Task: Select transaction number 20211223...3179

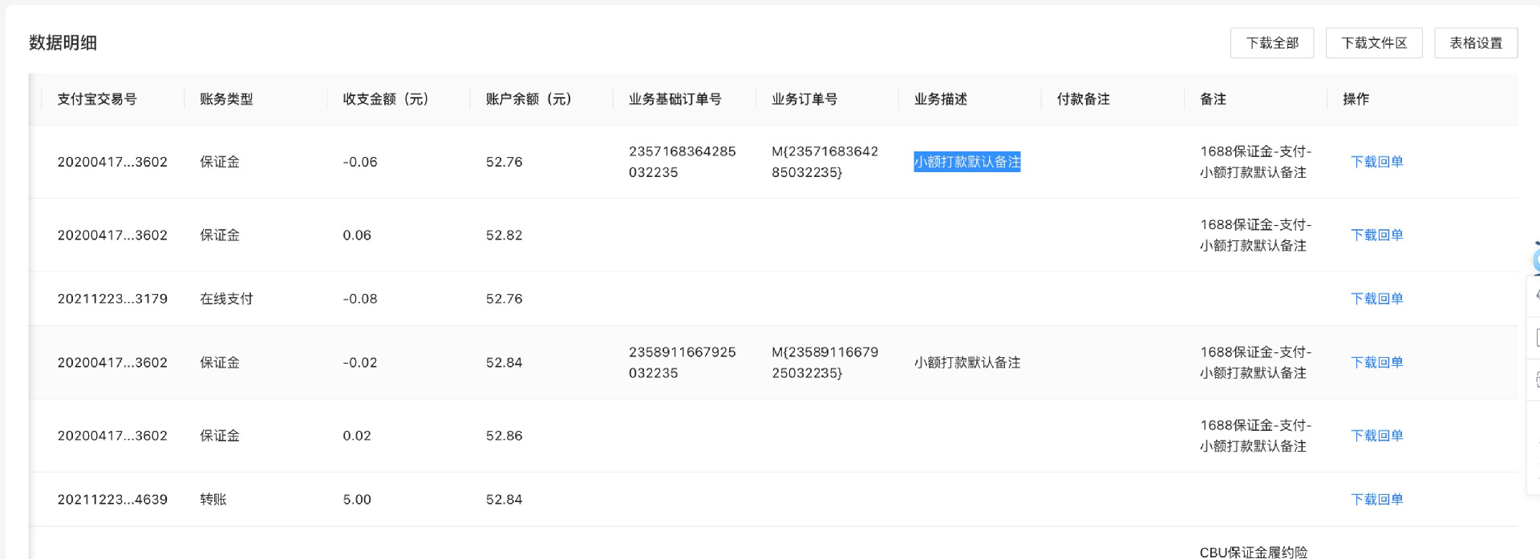Action: coord(112,299)
